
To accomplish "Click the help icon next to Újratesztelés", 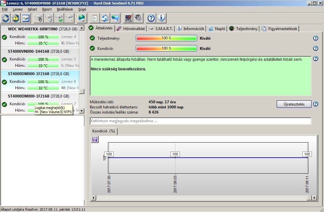I will [x=315, y=104].
